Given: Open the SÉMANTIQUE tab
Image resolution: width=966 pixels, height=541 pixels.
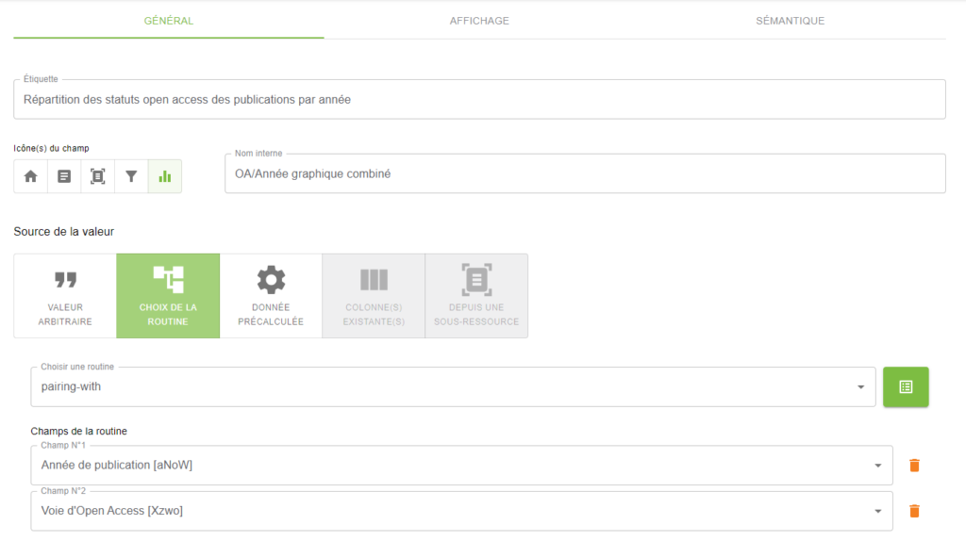Looking at the screenshot, I should pos(790,21).
